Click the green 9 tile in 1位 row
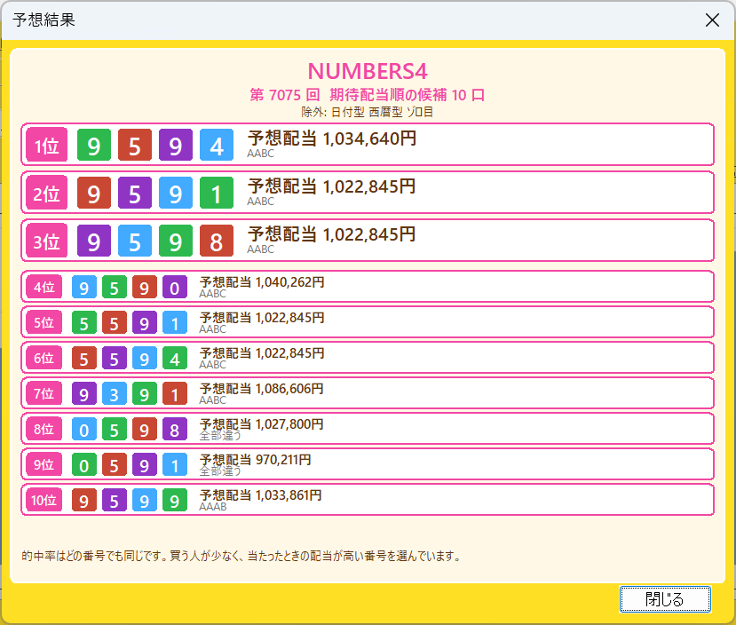Viewport: 736px width, 625px height. coord(94,145)
